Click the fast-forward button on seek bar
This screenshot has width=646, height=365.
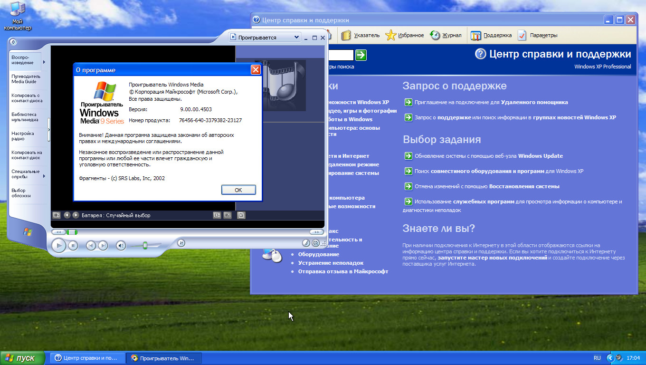(317, 232)
